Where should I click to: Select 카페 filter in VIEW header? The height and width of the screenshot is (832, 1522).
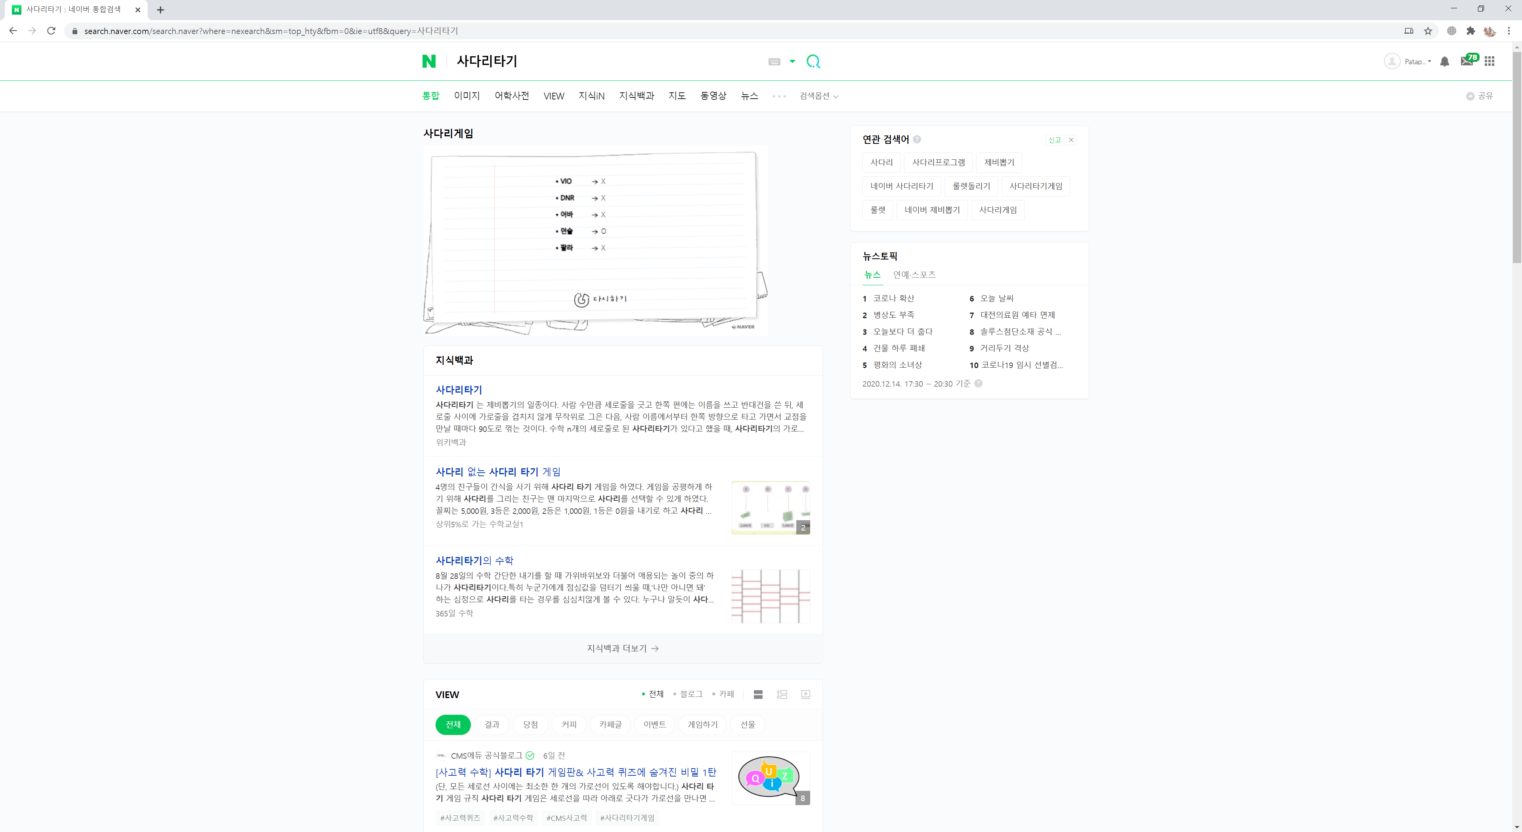(x=723, y=695)
